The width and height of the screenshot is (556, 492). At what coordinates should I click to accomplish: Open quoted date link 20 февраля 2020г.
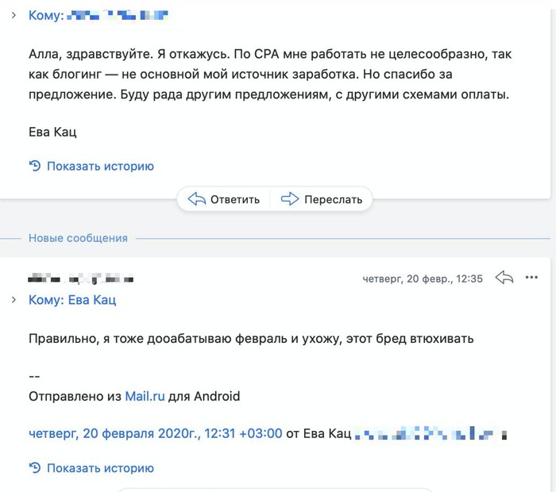(x=156, y=433)
